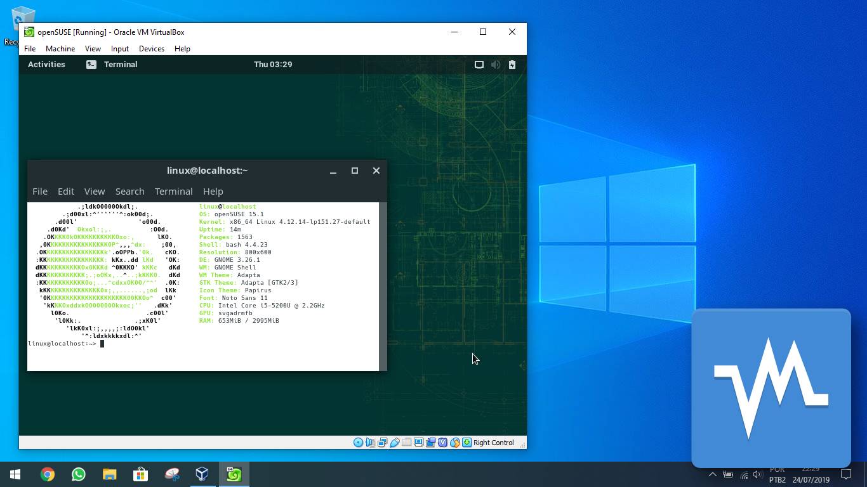
Task: Click the terminal title 'linux@localhost:~'
Action: click(208, 171)
